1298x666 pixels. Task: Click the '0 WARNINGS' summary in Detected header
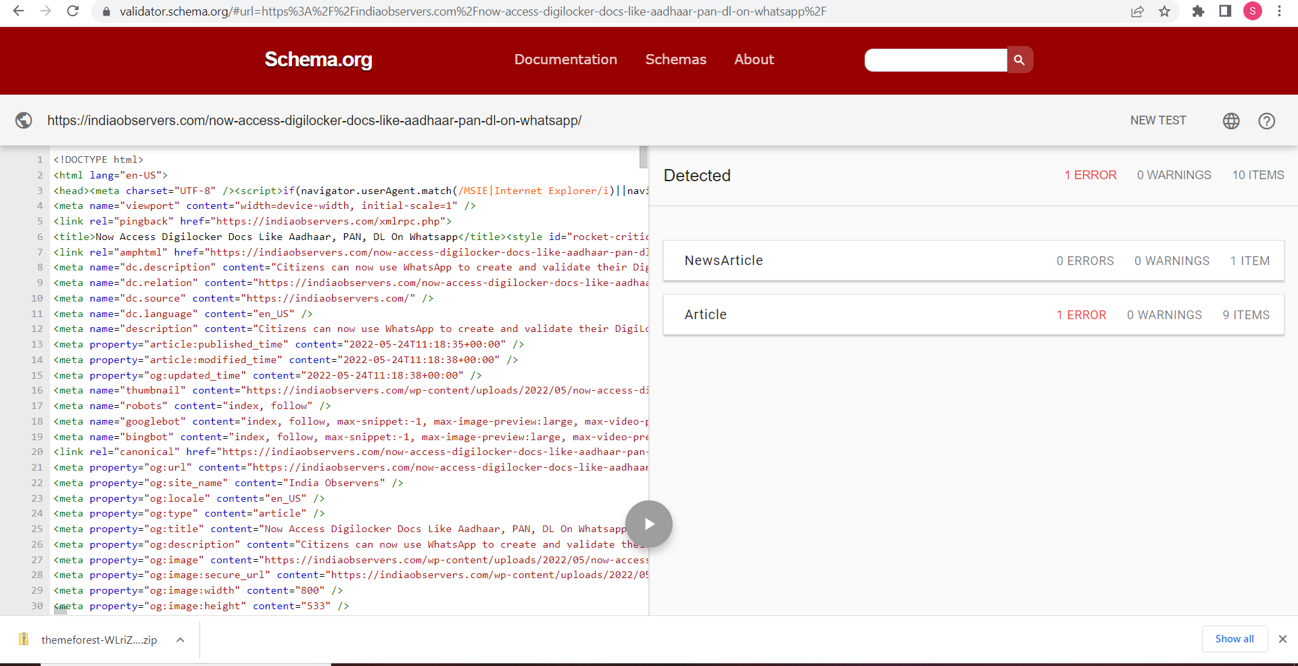pyautogui.click(x=1174, y=175)
